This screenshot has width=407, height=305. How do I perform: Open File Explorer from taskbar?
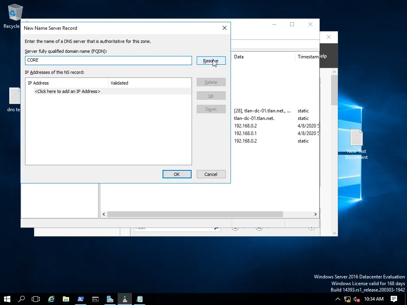click(x=66, y=299)
